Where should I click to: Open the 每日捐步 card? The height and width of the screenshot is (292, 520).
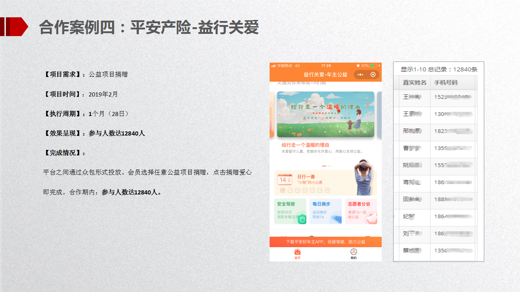point(326,211)
